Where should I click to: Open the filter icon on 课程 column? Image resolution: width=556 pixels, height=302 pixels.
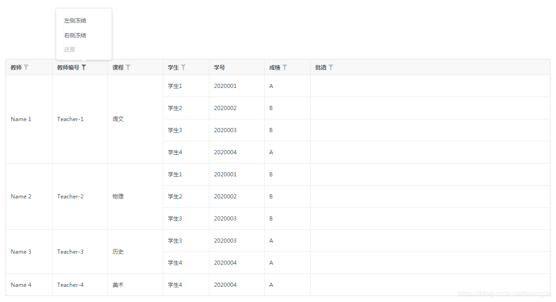click(x=128, y=67)
